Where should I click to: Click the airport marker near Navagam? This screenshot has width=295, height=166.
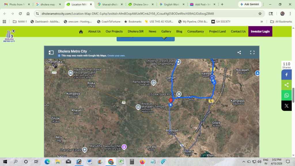257,73
